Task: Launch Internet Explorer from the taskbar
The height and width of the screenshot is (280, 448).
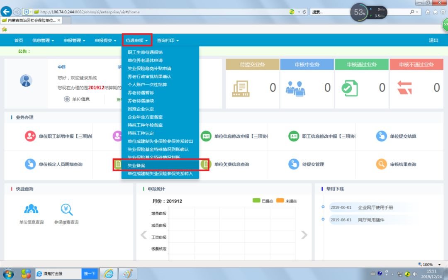Action: click(x=109, y=274)
